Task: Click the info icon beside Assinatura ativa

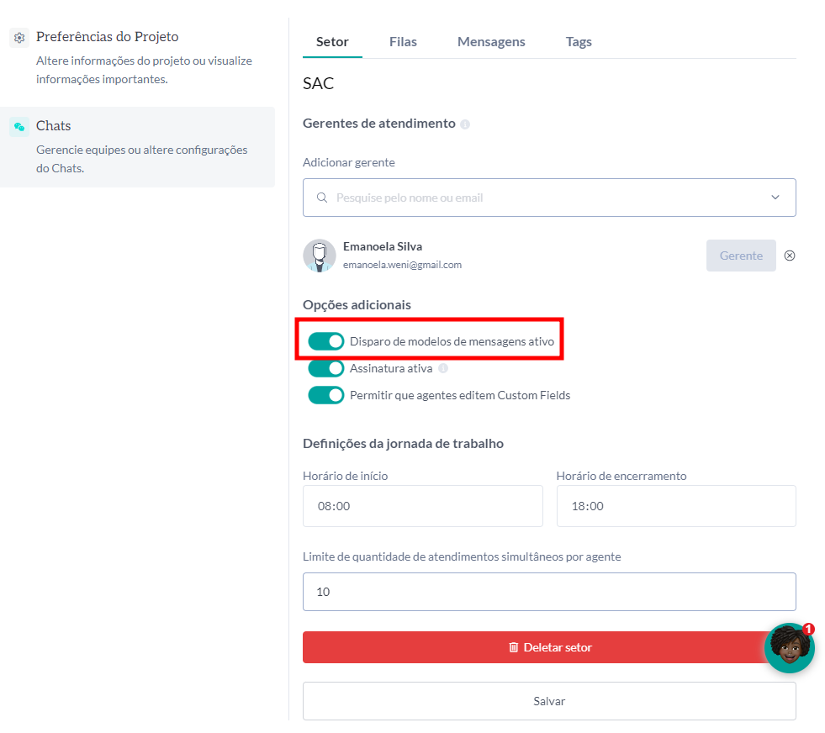Action: [x=443, y=367]
